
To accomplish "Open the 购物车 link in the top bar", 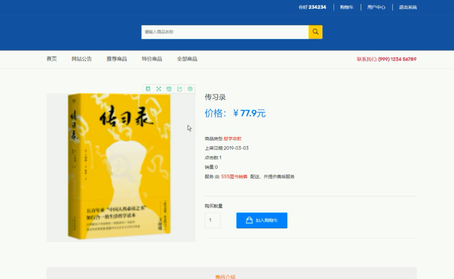I will click(346, 7).
